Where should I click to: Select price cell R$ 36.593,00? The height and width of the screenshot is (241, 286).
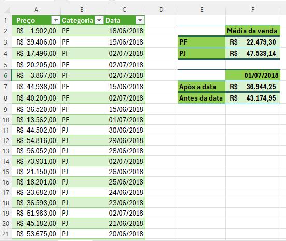click(36, 203)
